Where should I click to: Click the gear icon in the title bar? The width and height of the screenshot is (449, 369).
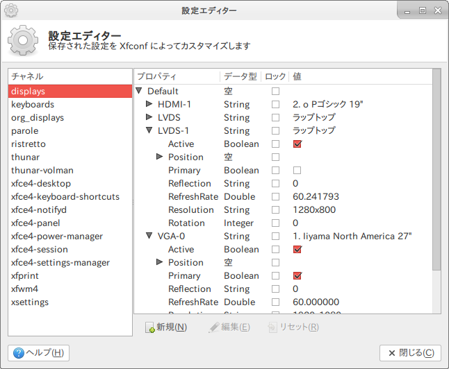click(11, 10)
